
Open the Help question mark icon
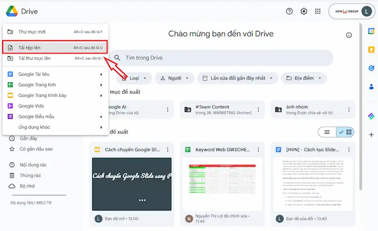pyautogui.click(x=289, y=11)
